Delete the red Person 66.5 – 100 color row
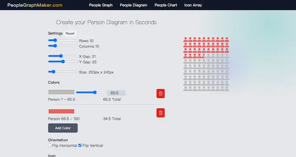The height and width of the screenshot is (157, 296). pos(160,113)
